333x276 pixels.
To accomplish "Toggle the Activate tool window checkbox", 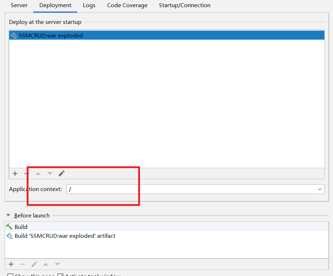I will click(x=60, y=275).
